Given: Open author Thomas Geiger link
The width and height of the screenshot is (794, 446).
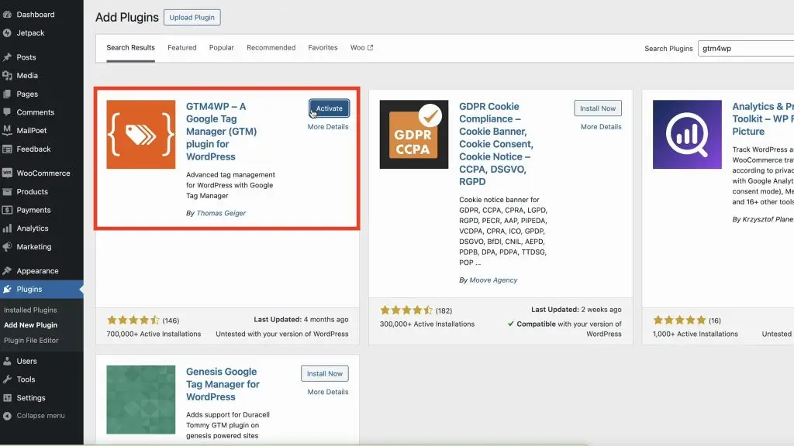Looking at the screenshot, I should (x=221, y=213).
